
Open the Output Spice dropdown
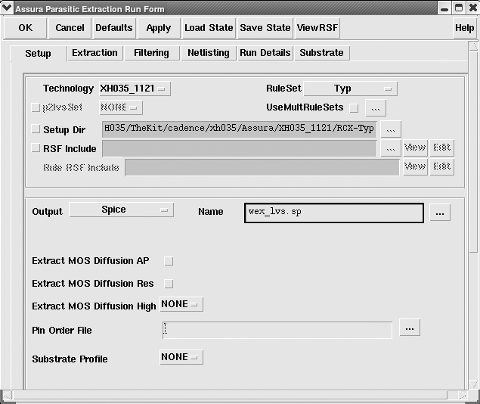(x=121, y=210)
